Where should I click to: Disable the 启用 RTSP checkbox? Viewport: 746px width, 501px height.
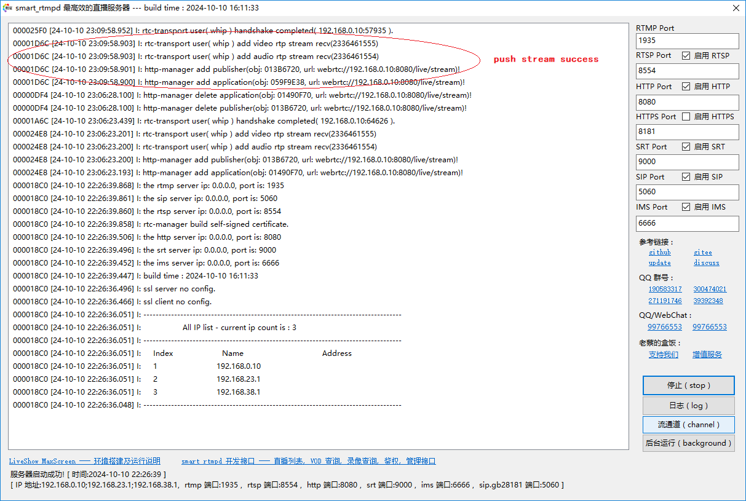[x=686, y=55]
